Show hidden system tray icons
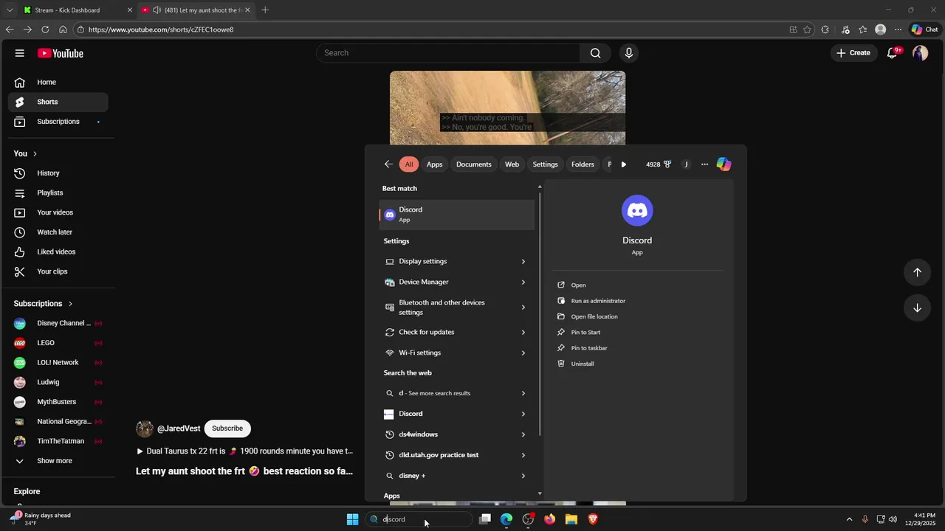Screen dimensions: 945x531 pyautogui.click(x=849, y=519)
